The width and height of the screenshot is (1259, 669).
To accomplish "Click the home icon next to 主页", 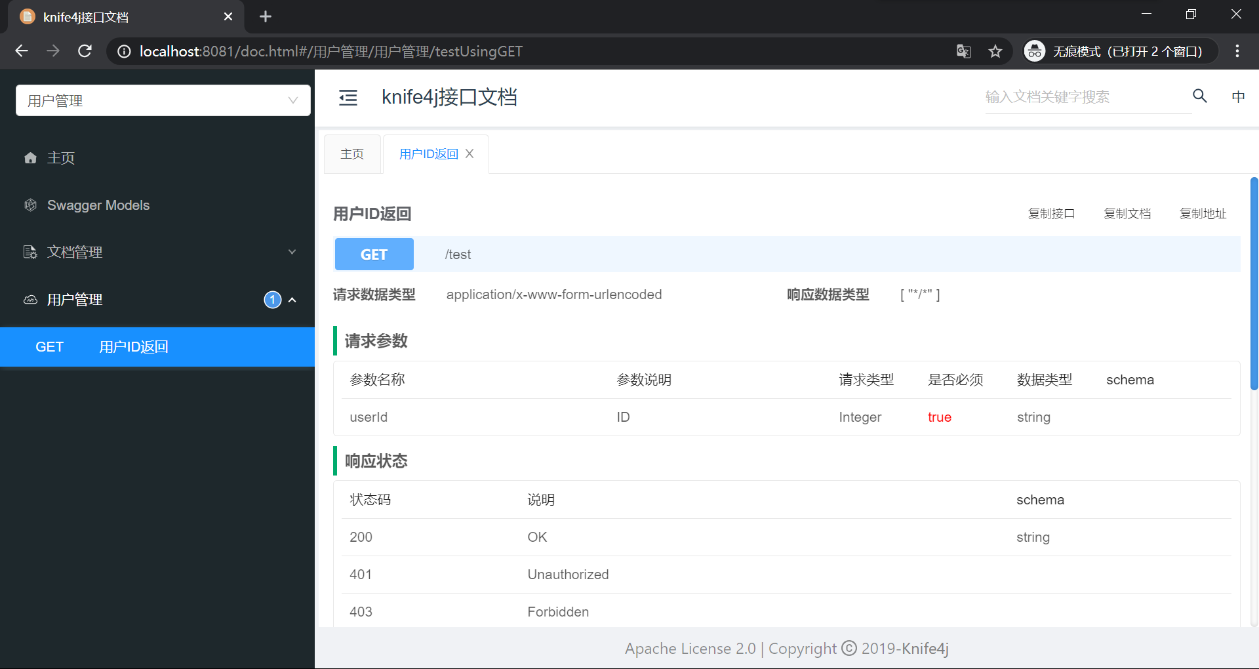I will [30, 157].
